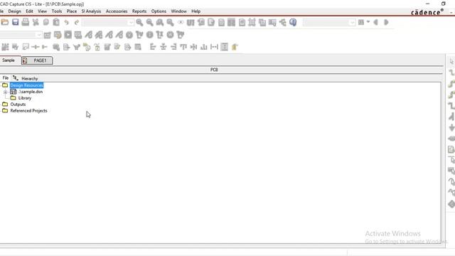Image resolution: width=455 pixels, height=256 pixels.
Task: Expand the .\sample.dsn tree node
Action: (x=5, y=92)
